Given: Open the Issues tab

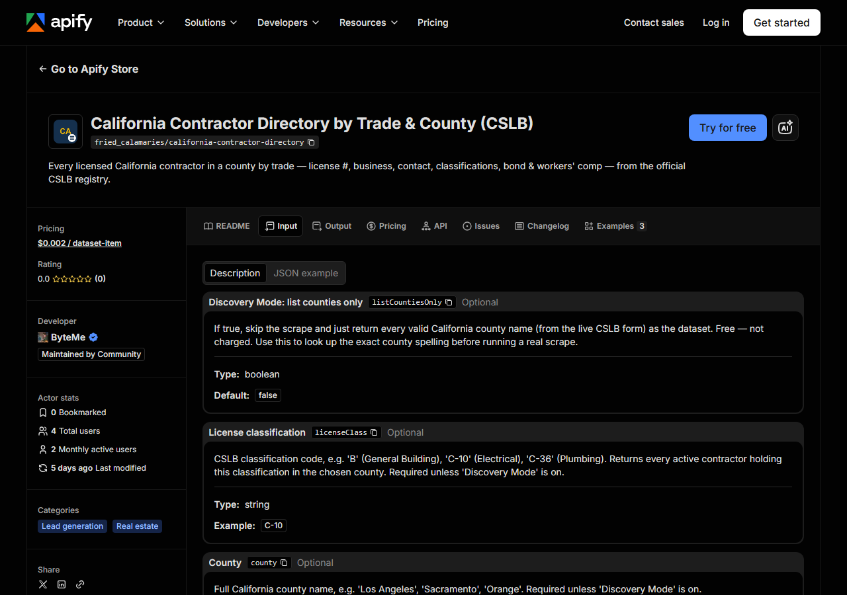Looking at the screenshot, I should coord(481,226).
